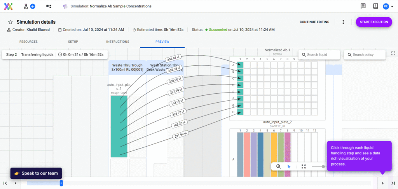
Task: Click the fit-to-screen icon in zoom toolbar
Action: [x=304, y=166]
